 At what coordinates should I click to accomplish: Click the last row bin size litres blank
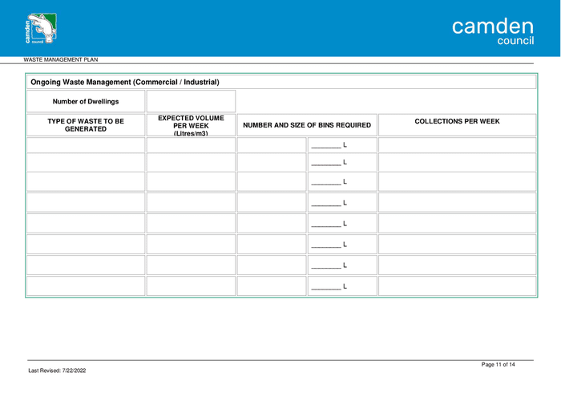[326, 286]
